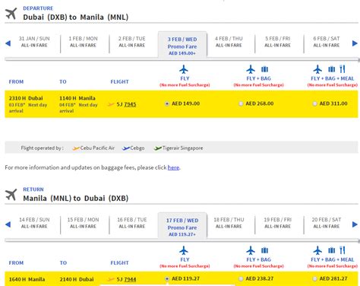Click the '1640 H Manila' departure time
This screenshot has width=360, height=286.
tap(27, 279)
